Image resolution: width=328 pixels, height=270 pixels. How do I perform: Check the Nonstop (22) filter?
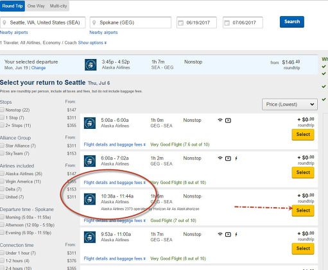[x=2, y=110]
